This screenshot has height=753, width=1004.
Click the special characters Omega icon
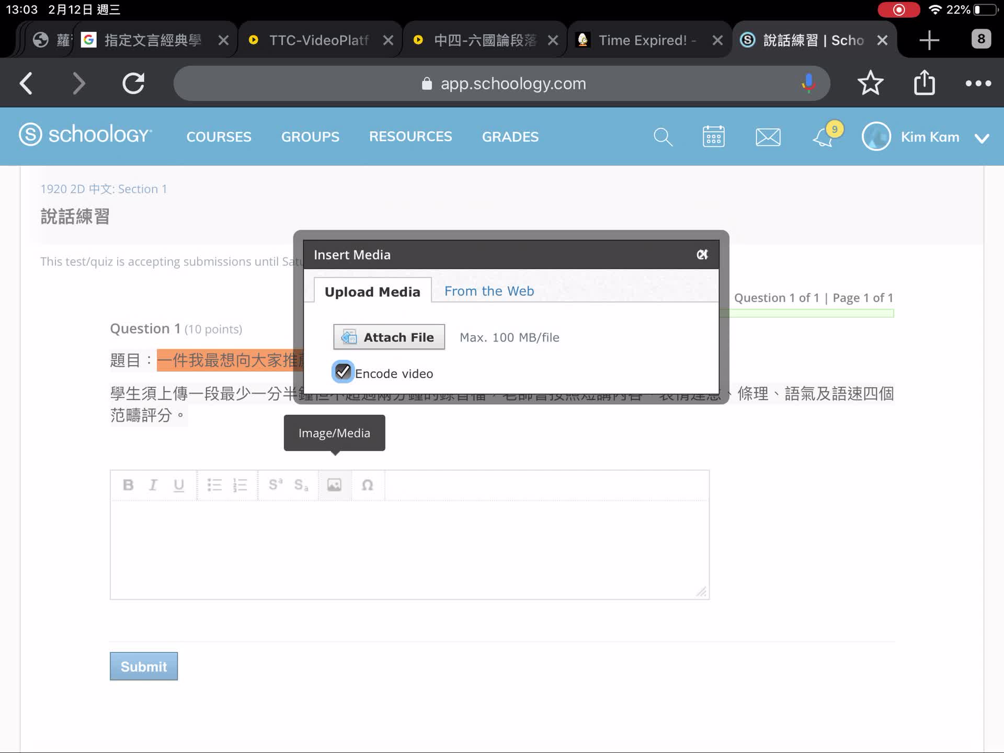click(368, 485)
